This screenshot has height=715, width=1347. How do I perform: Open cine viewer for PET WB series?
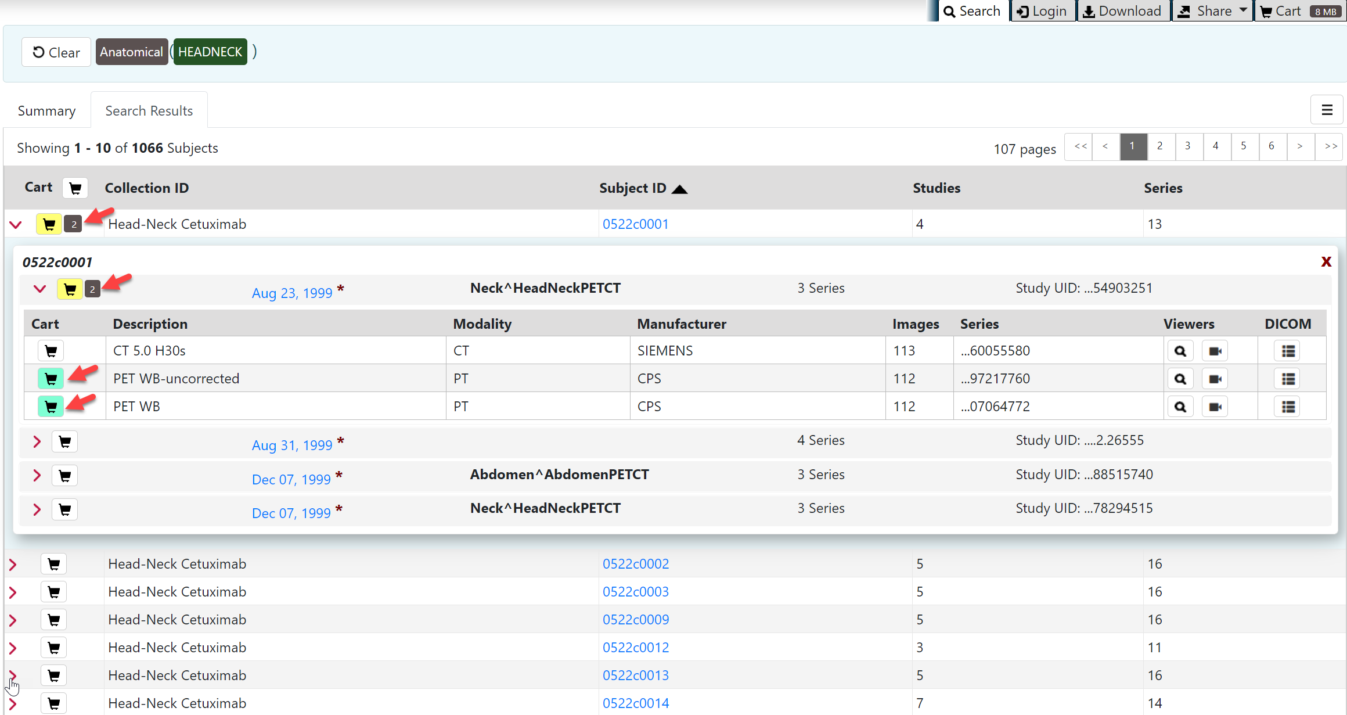(1215, 407)
